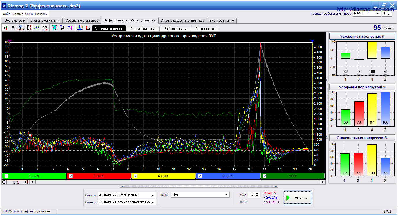Toggle the bold B line-thickness icon

point(13,28)
